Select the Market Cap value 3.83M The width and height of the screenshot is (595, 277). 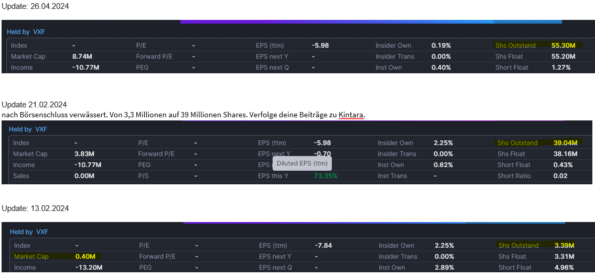(84, 154)
